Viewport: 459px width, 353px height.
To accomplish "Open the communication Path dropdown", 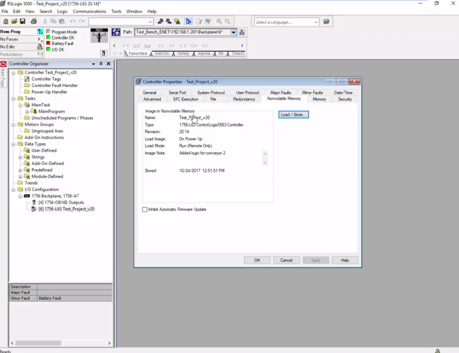I will [x=234, y=32].
